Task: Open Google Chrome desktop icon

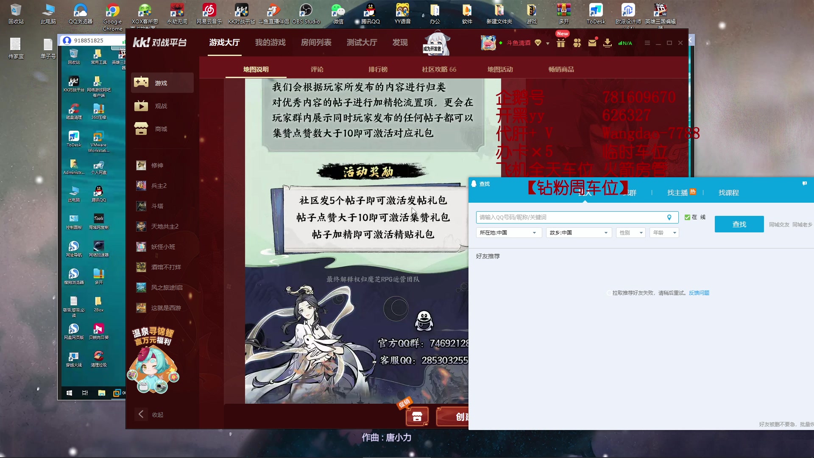Action: (112, 17)
